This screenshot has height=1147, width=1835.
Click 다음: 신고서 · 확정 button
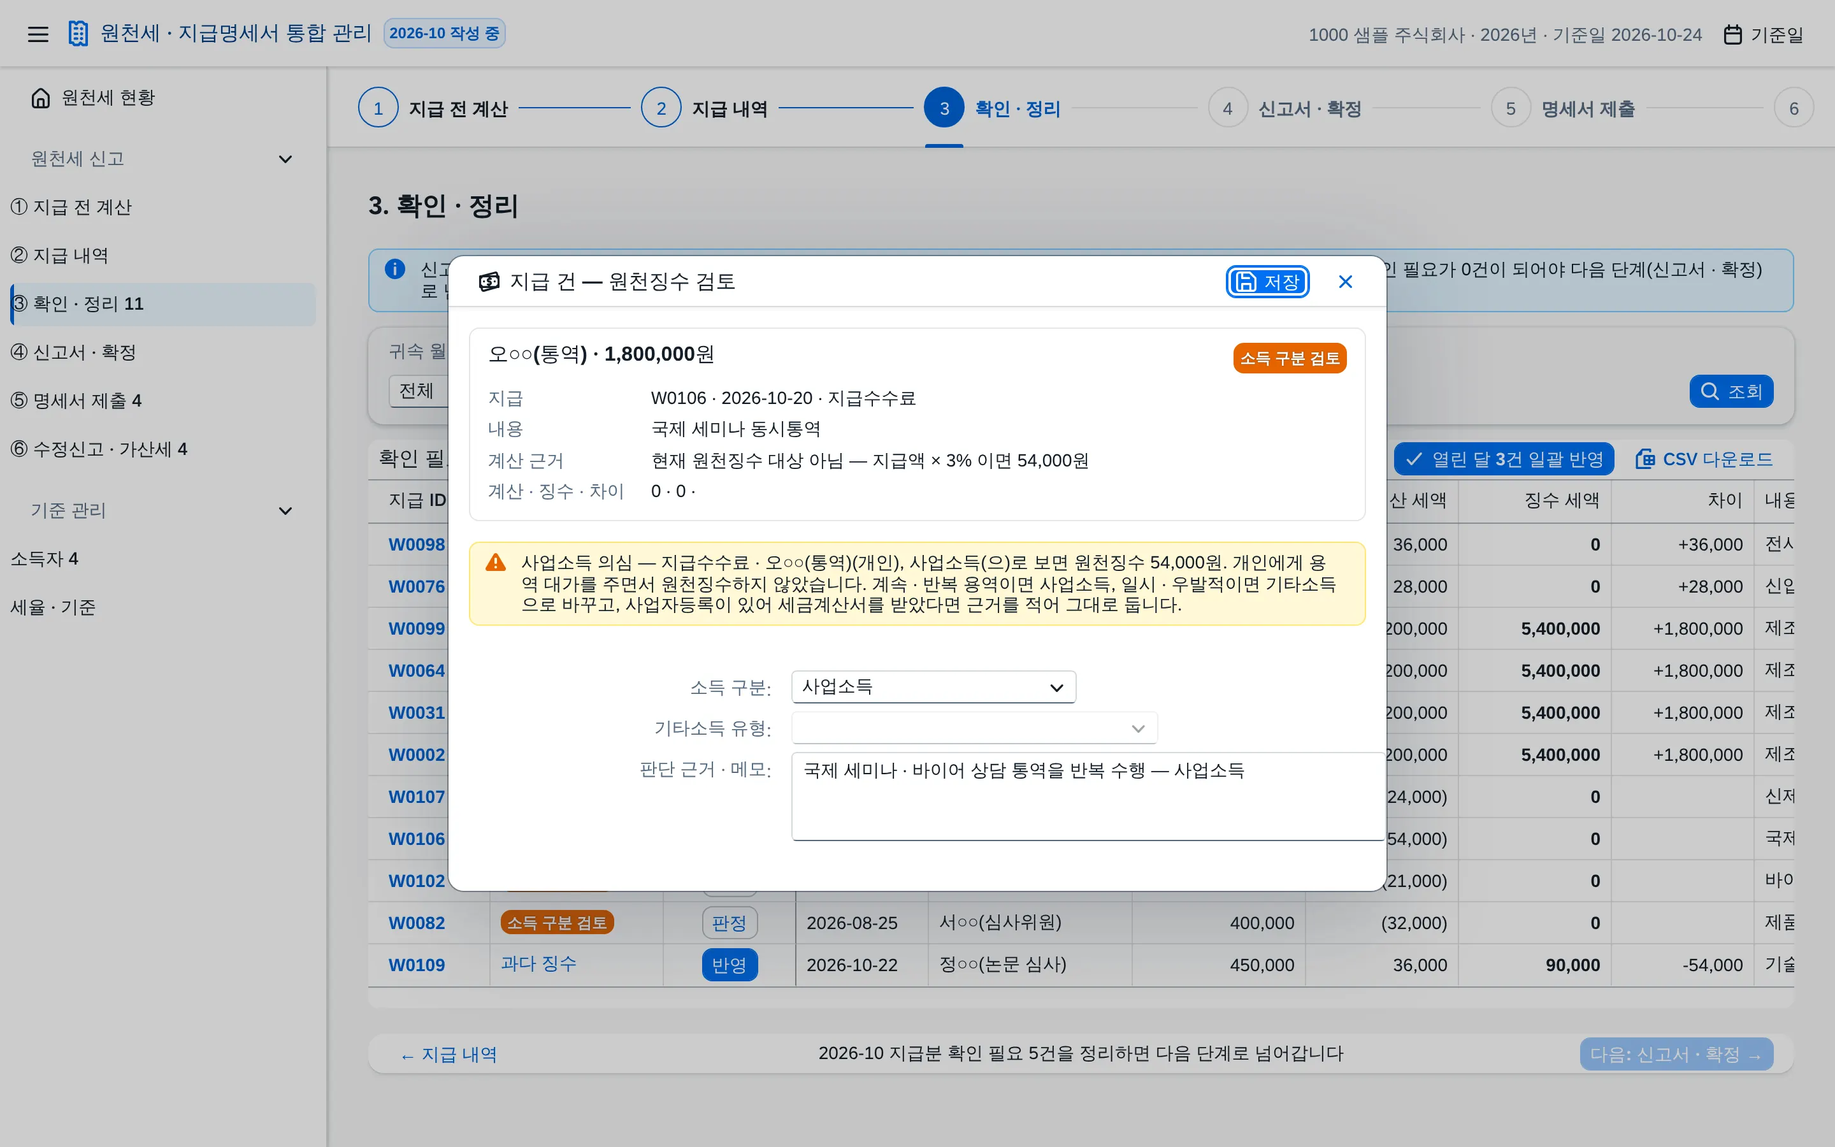(x=1676, y=1055)
